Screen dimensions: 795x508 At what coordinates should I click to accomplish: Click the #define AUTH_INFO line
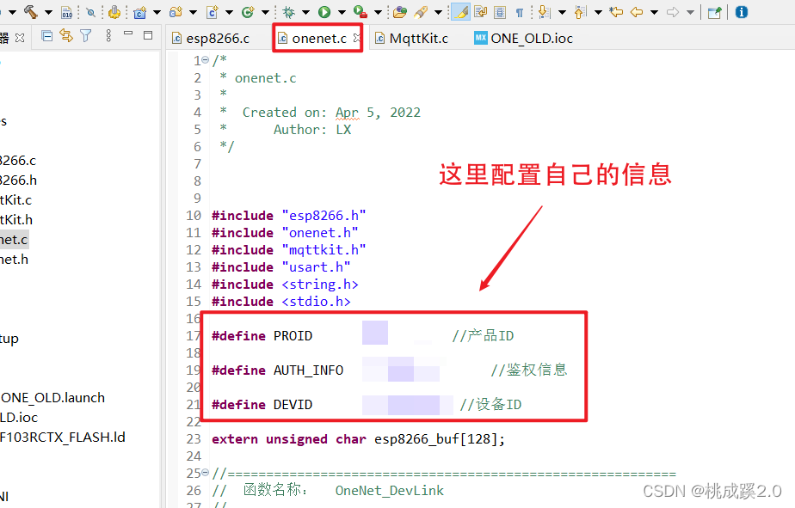point(390,370)
